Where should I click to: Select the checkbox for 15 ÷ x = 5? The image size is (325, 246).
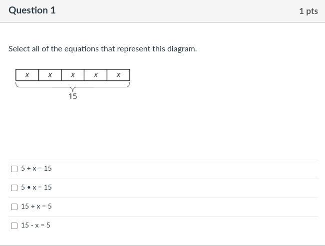(14, 207)
